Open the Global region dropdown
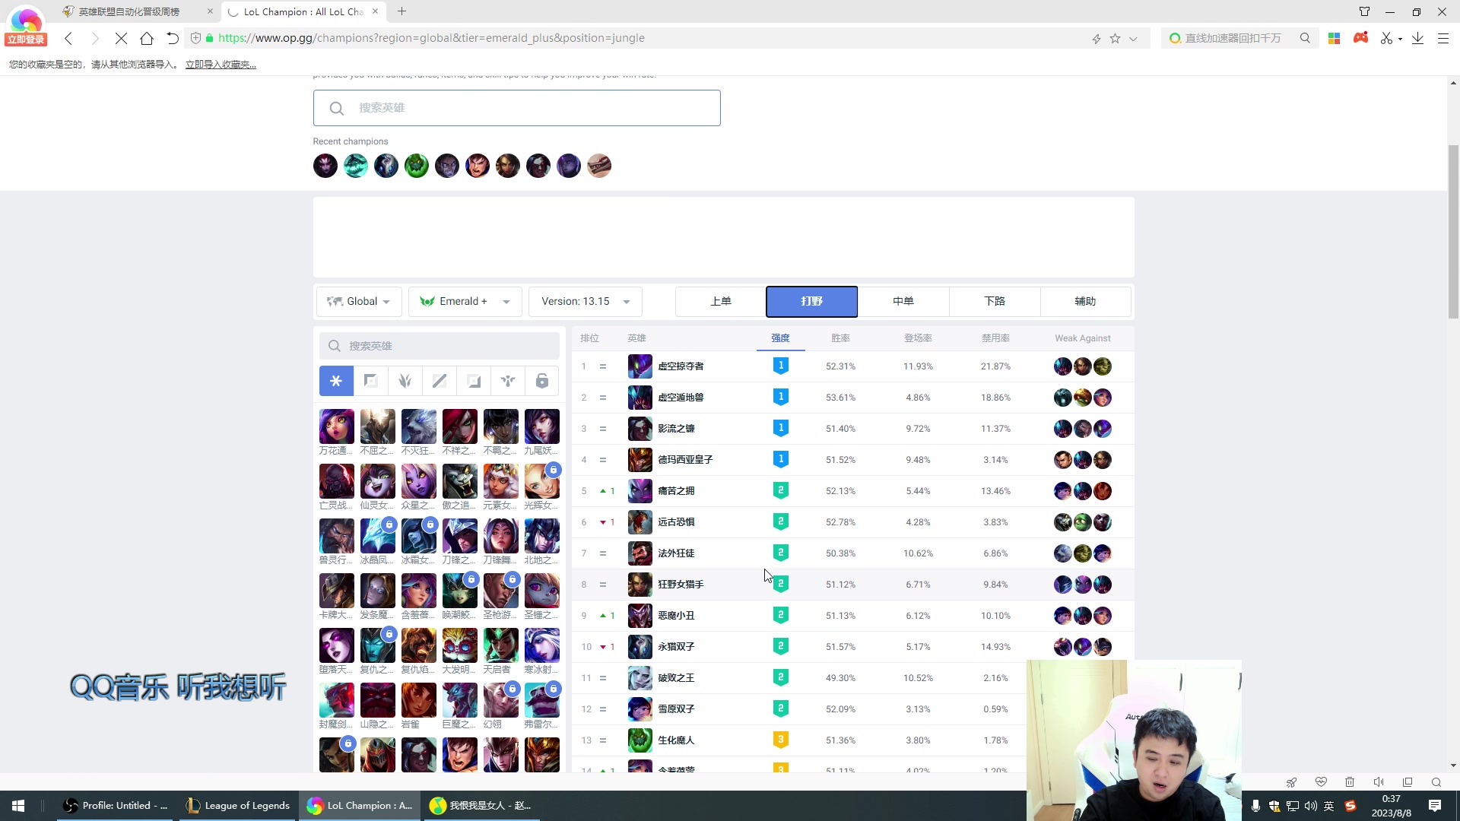Screen dimensions: 1460x821 tap(359, 302)
